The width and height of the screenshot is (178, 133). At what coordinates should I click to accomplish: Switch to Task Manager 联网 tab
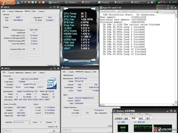point(141,118)
